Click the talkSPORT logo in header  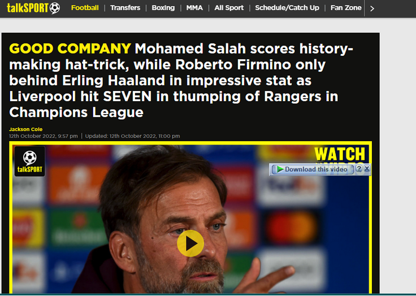pyautogui.click(x=33, y=8)
